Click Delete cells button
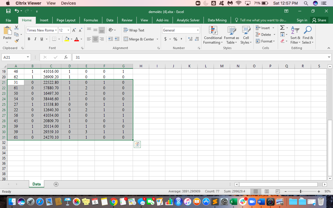333x208 pixels. coord(264,35)
